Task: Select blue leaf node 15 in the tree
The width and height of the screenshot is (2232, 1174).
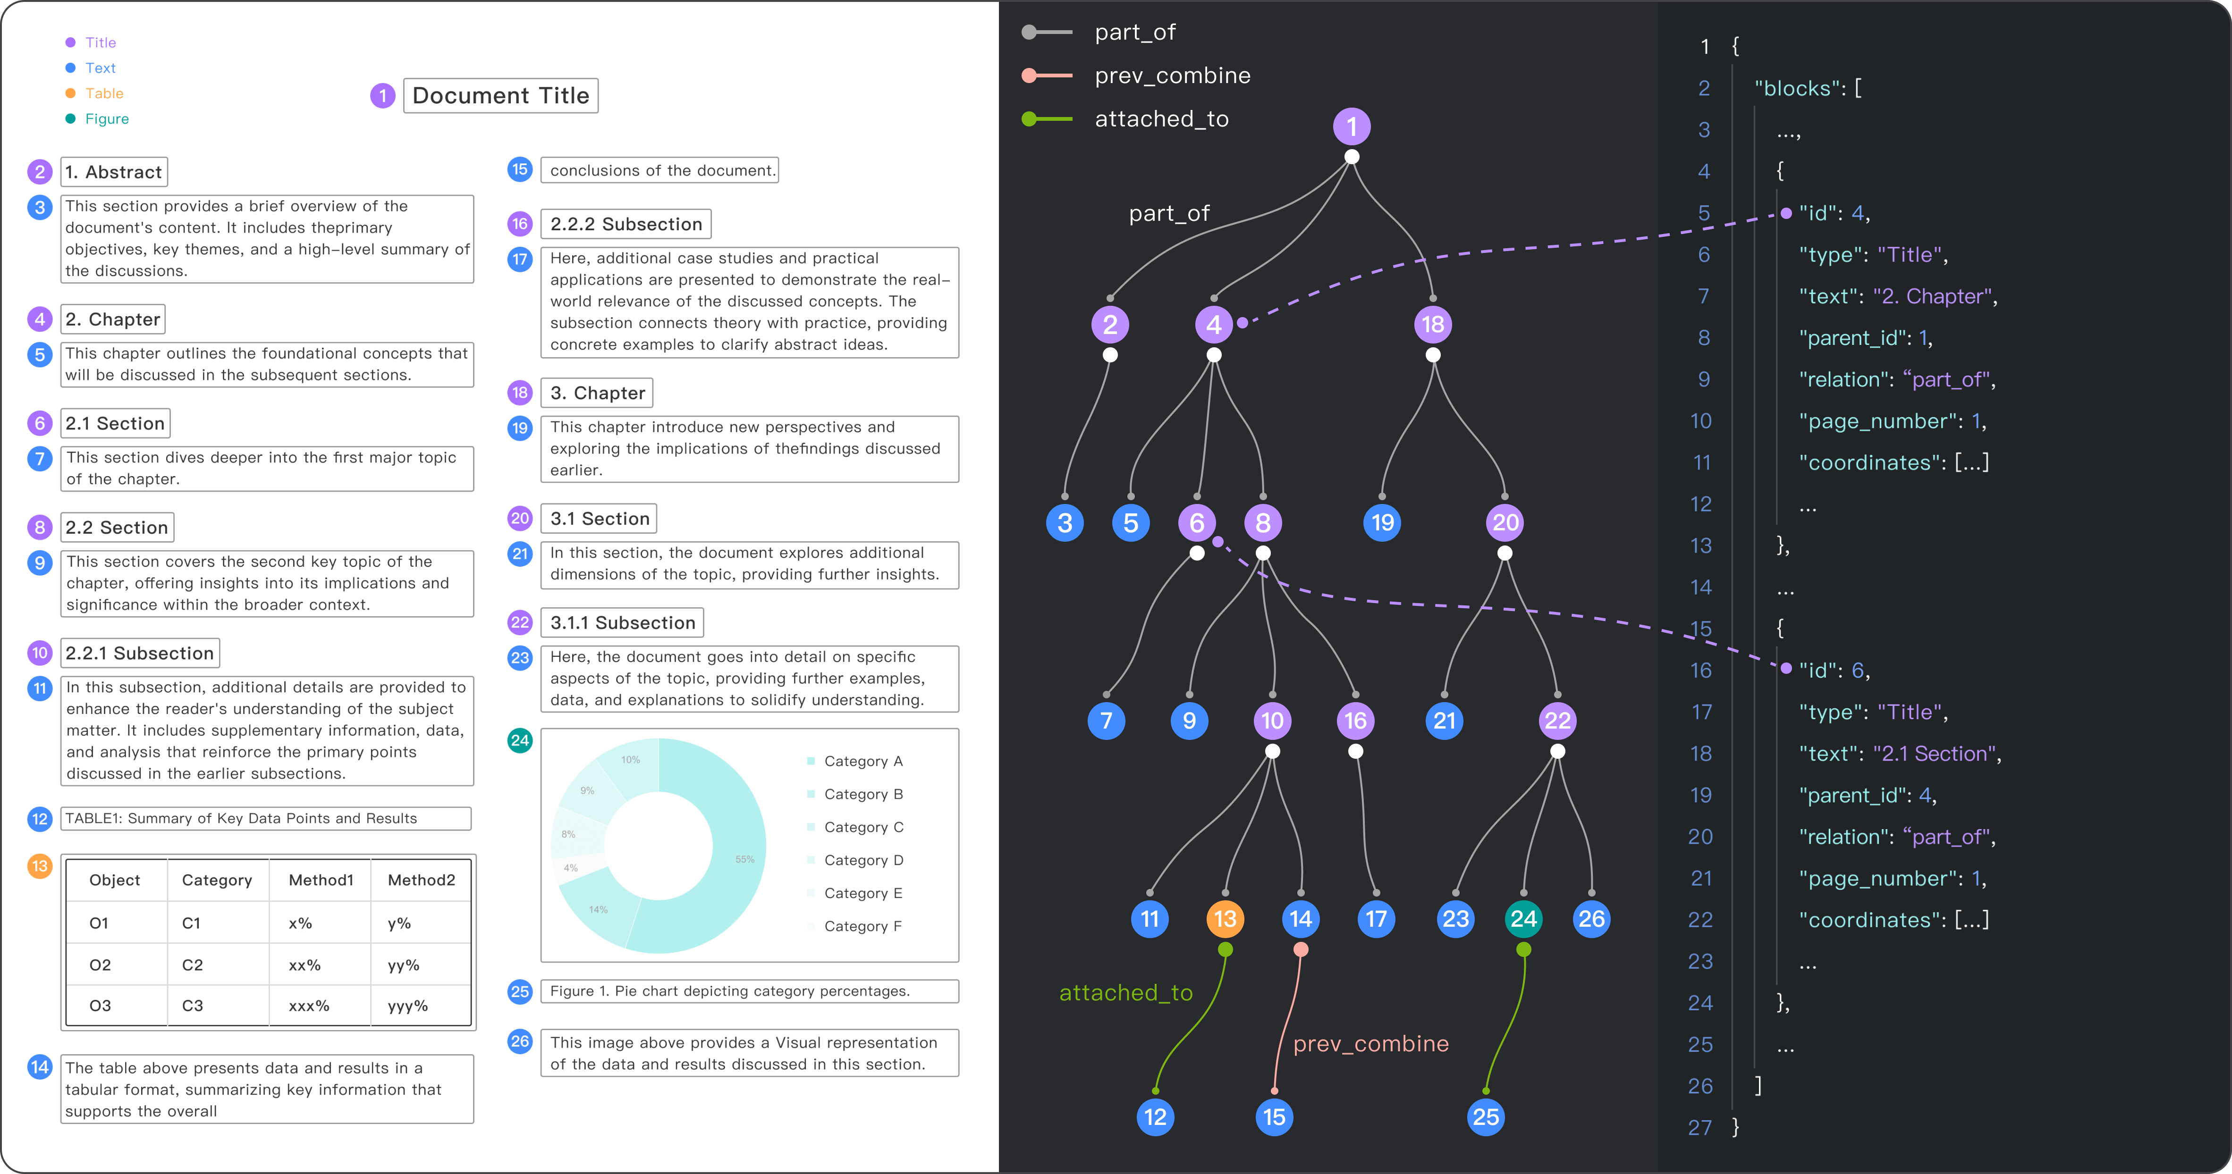Action: pyautogui.click(x=1274, y=1117)
